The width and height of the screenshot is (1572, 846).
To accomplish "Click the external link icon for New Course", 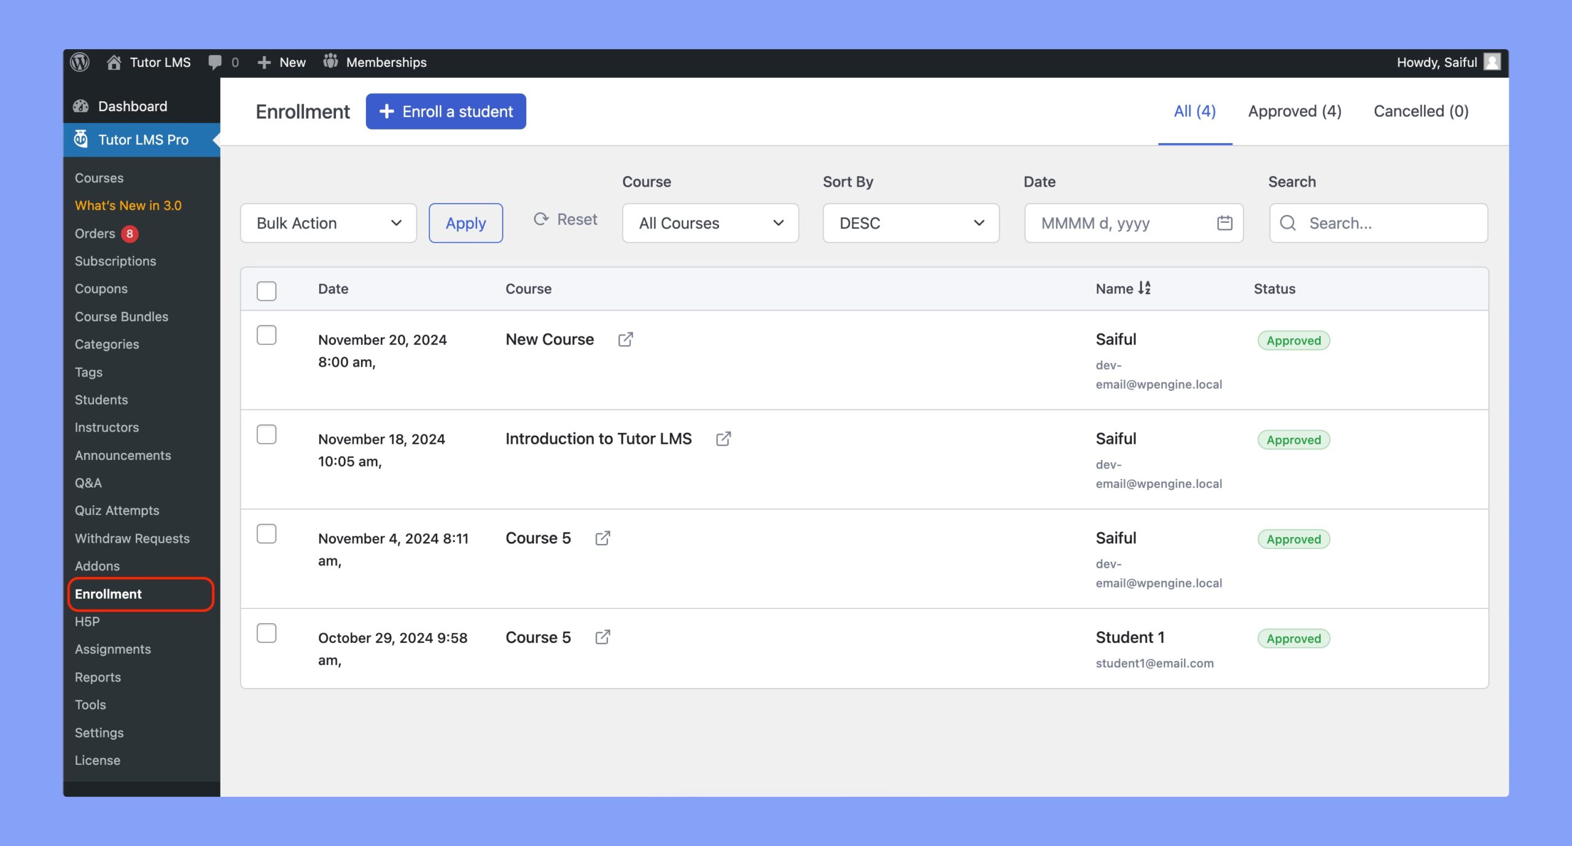I will click(625, 339).
